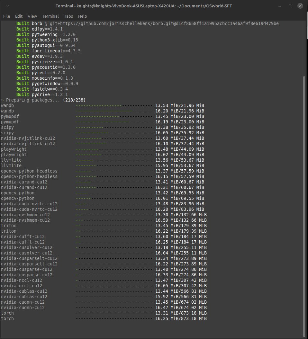Click the nvidia-curand-cu12 row showing 13.41 MiB

[x=103, y=182]
